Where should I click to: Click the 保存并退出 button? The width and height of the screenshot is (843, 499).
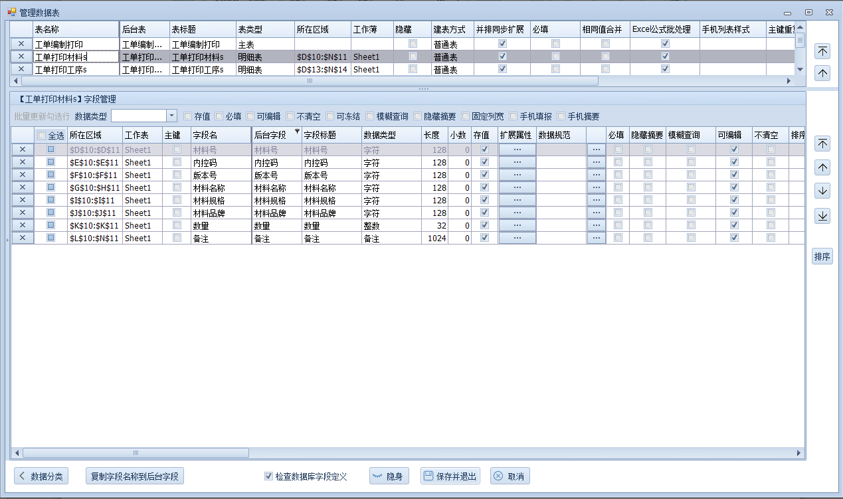[450, 476]
